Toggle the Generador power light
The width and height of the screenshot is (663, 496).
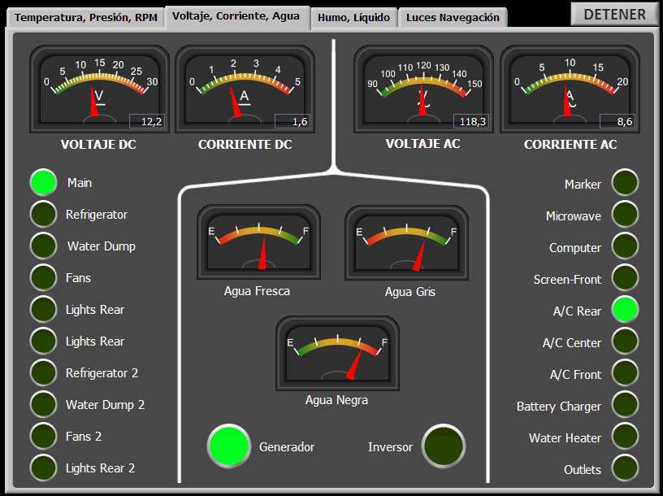(228, 446)
